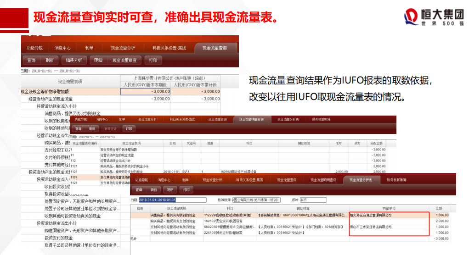Click the greyed 联查凭证 button
Screen dimensions: 469x255
(110, 129)
